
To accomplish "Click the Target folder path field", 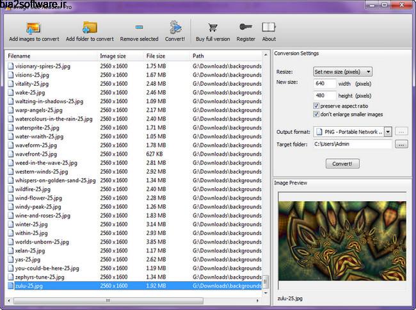I will click(353, 144).
